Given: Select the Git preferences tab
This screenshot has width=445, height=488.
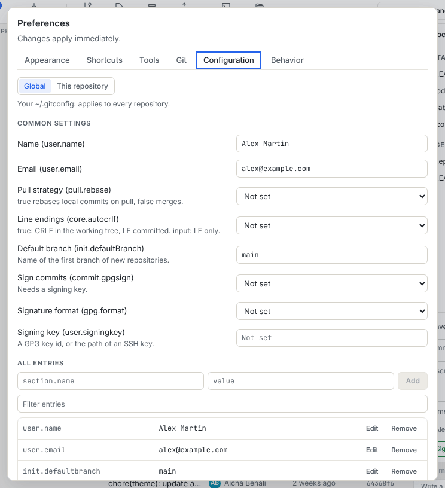Looking at the screenshot, I should 181,60.
